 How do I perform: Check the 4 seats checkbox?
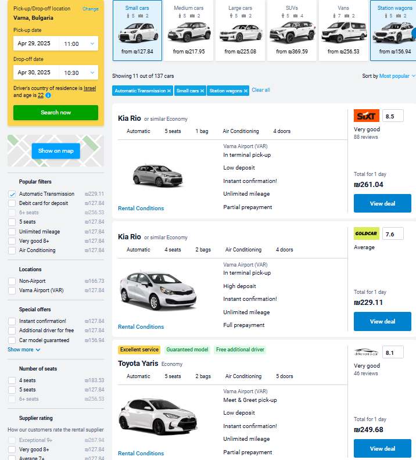click(12, 380)
